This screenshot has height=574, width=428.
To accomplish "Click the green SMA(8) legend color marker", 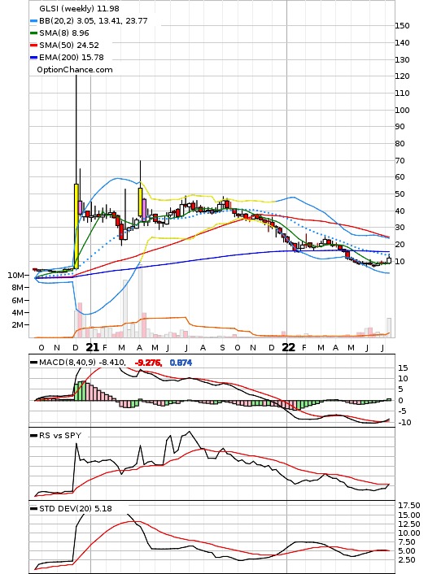I will [33, 33].
